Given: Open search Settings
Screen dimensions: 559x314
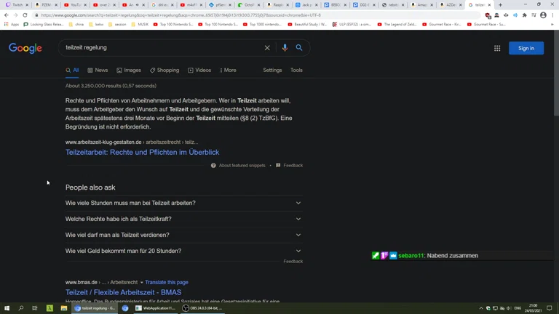Looking at the screenshot, I should click(x=272, y=70).
